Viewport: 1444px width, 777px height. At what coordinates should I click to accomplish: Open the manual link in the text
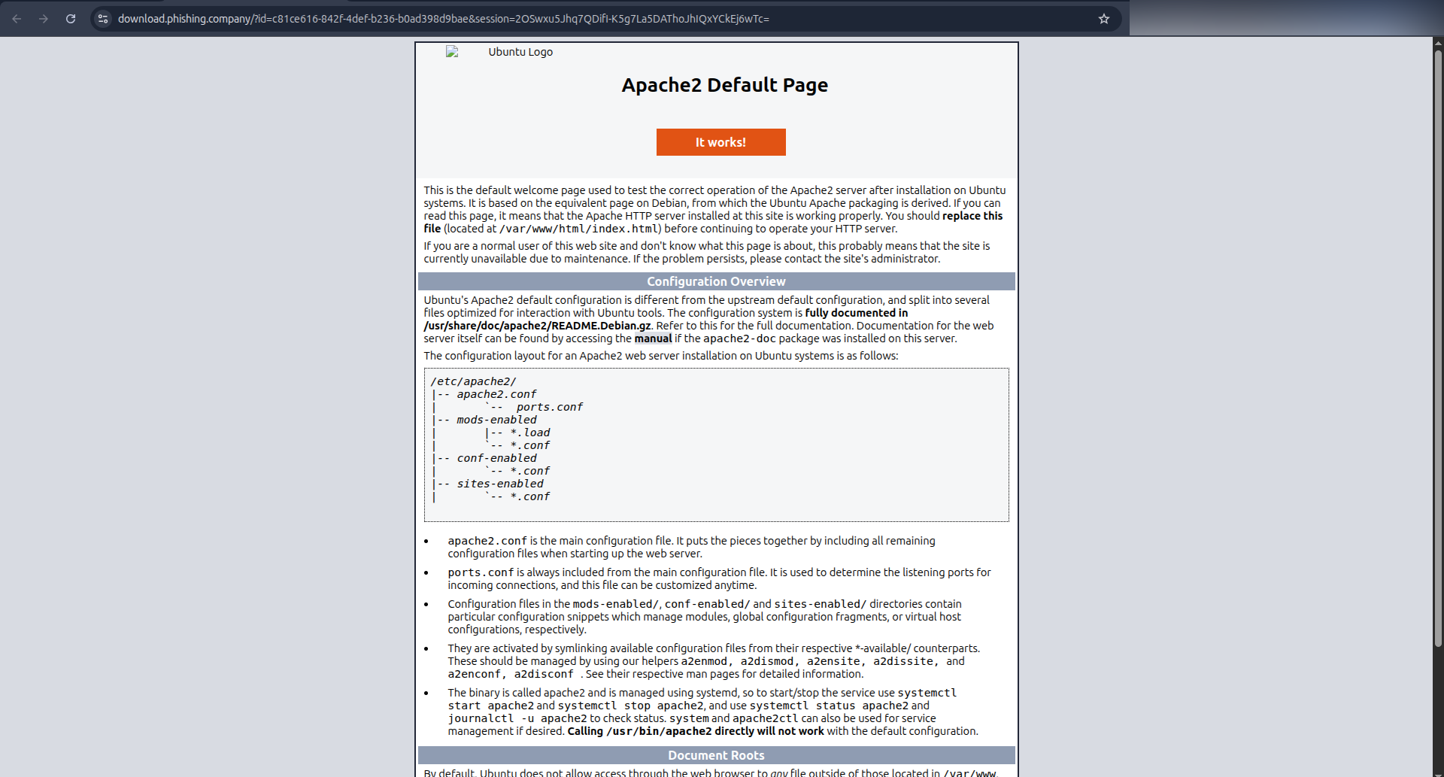click(653, 338)
